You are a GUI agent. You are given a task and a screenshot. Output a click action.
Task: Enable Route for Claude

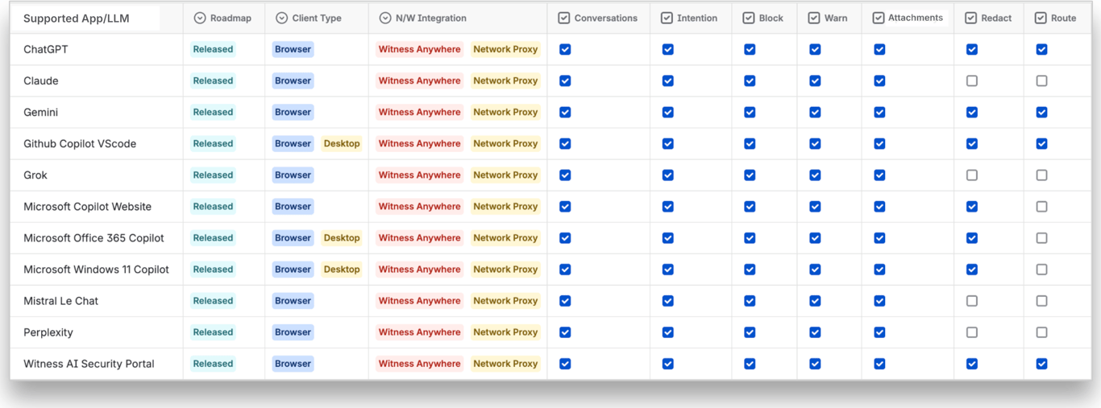(1042, 80)
